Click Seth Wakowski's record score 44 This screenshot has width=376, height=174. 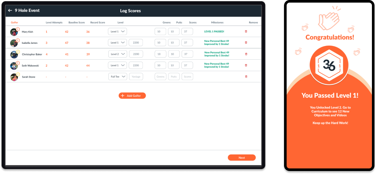click(x=88, y=66)
